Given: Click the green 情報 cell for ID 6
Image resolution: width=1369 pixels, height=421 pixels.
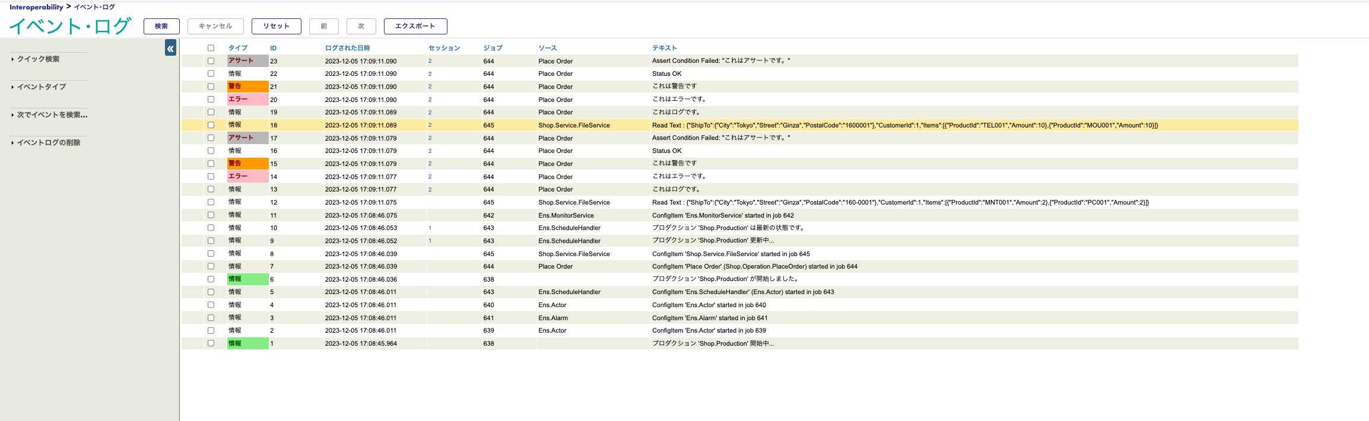Looking at the screenshot, I should tap(247, 279).
